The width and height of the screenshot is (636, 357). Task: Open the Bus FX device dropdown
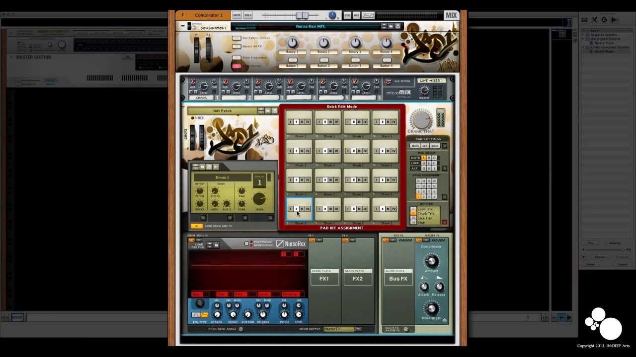coord(393,240)
